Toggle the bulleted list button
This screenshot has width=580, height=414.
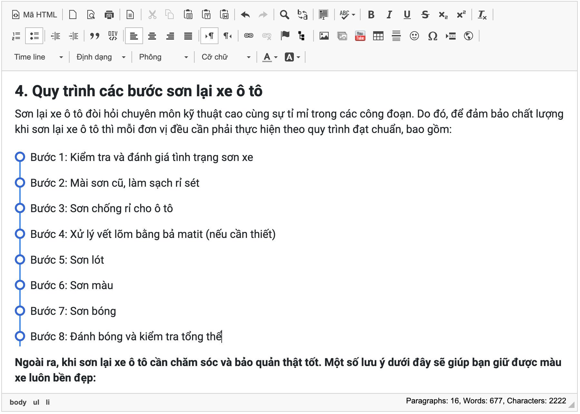34,36
